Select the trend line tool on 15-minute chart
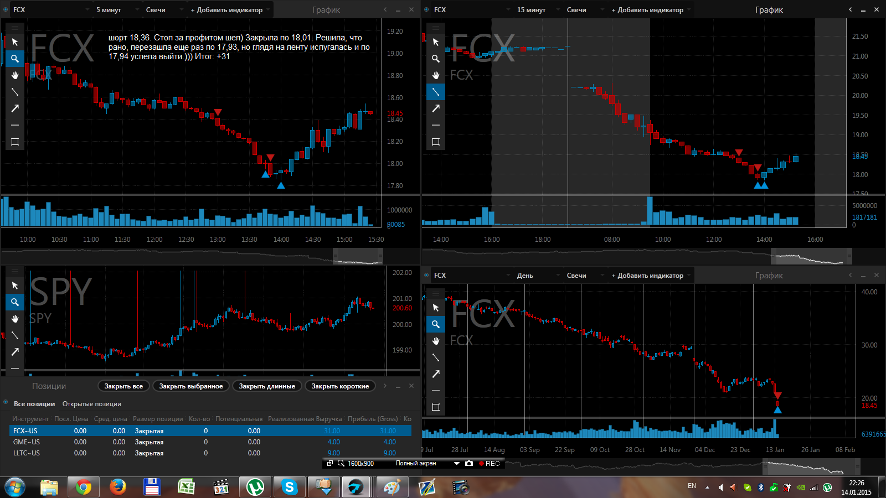886x498 pixels. [x=436, y=92]
